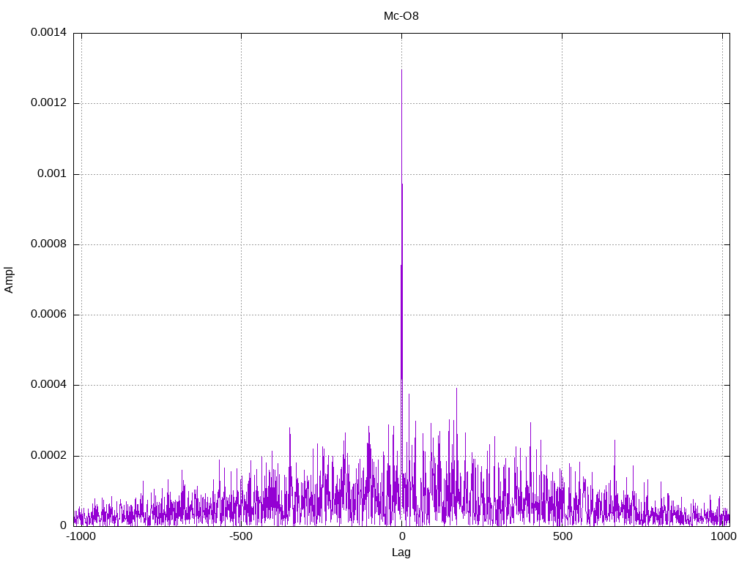Click the 0.0014 y-axis tick label
750x562 pixels.
point(48,33)
